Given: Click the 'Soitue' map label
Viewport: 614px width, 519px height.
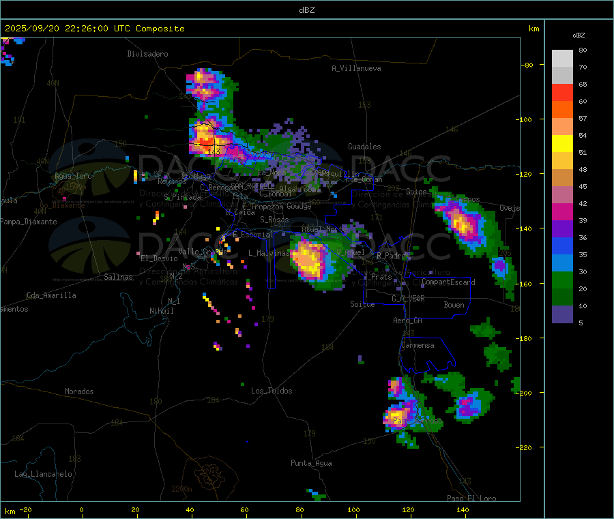Looking at the screenshot, I should tap(362, 304).
